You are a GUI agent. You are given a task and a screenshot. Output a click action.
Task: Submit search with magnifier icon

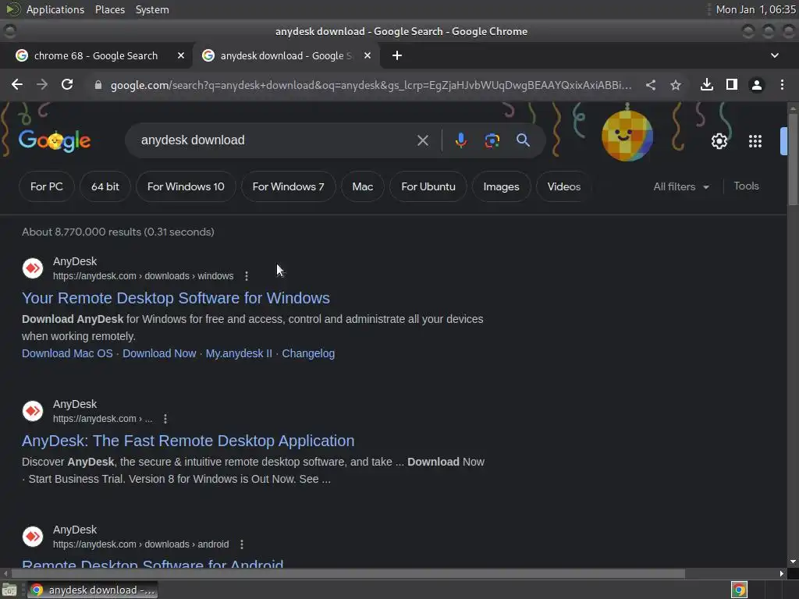click(523, 140)
